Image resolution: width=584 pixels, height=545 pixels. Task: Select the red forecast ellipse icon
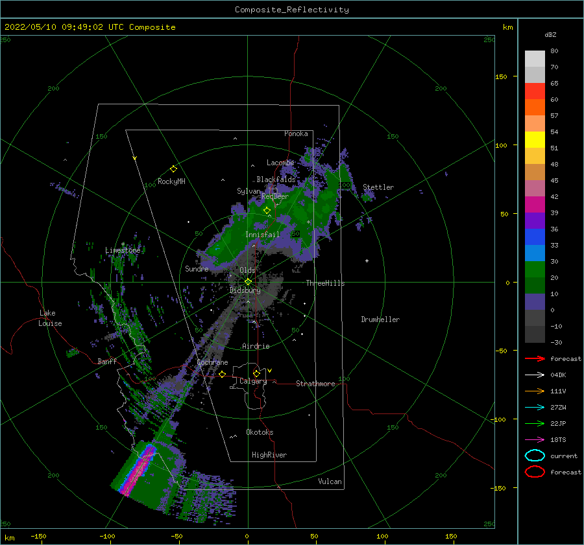535,472
